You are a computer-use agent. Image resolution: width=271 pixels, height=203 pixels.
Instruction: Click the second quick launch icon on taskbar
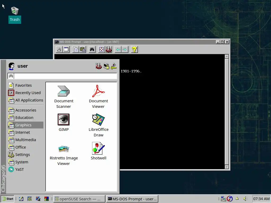coord(30,199)
